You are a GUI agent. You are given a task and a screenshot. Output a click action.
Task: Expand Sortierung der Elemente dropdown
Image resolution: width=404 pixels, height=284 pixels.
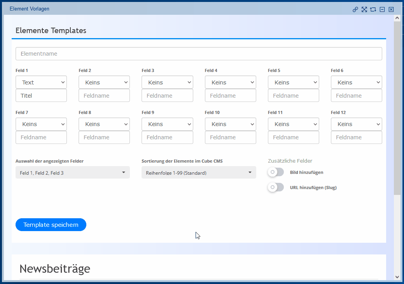pyautogui.click(x=199, y=173)
